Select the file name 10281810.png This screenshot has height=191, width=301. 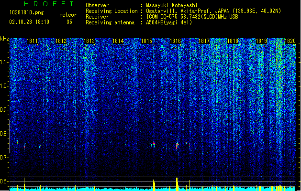click(27, 12)
